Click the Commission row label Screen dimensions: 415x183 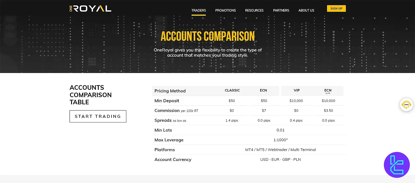pos(167,111)
